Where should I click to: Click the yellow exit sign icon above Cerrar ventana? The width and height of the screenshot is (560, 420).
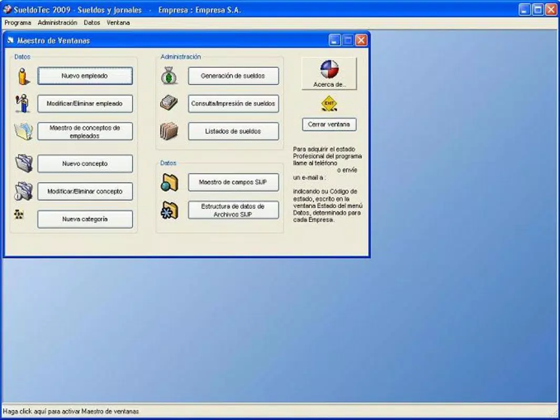coord(329,104)
